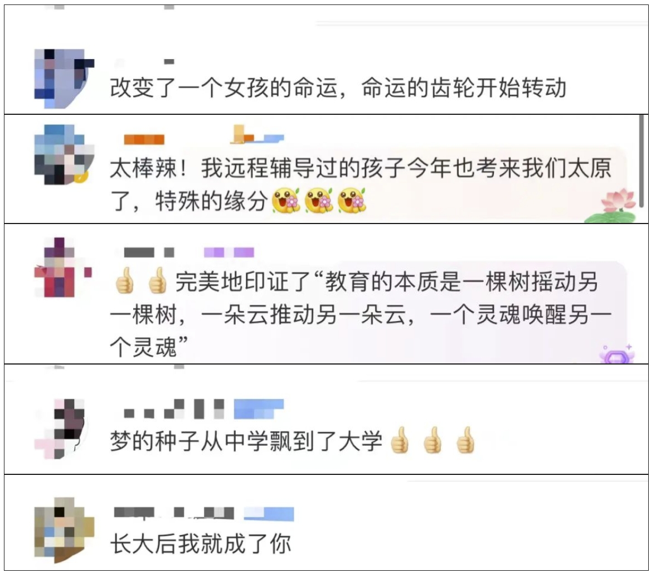This screenshot has height=573, width=651.
Task: Click first flower smiley emoji after '特殊的缘分'
Action: [285, 200]
